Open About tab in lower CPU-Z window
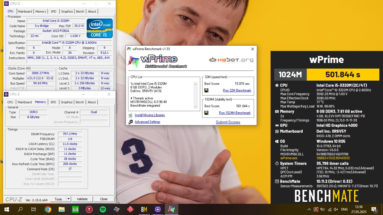Viewport: 383px width, 215px height. click(x=92, y=102)
